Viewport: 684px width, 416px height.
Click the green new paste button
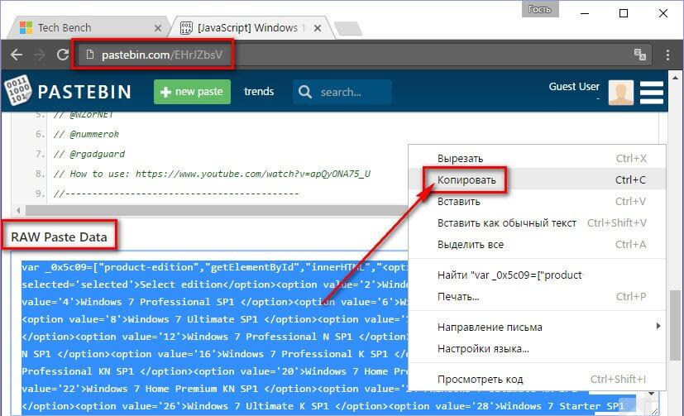[x=192, y=92]
